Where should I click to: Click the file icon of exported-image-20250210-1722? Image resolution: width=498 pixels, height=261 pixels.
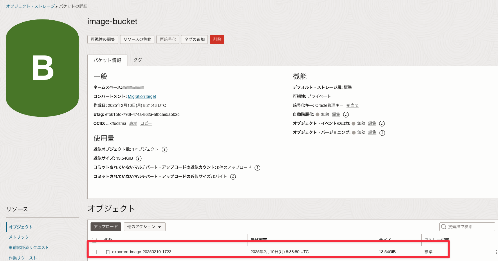coord(108,252)
